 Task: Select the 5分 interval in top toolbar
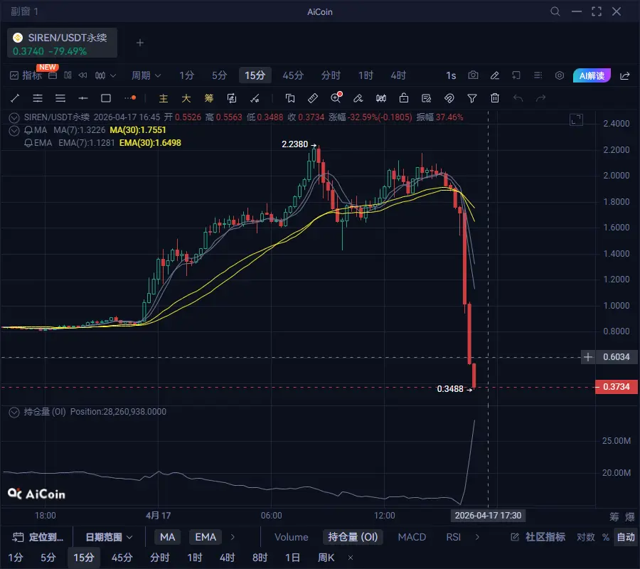(219, 75)
